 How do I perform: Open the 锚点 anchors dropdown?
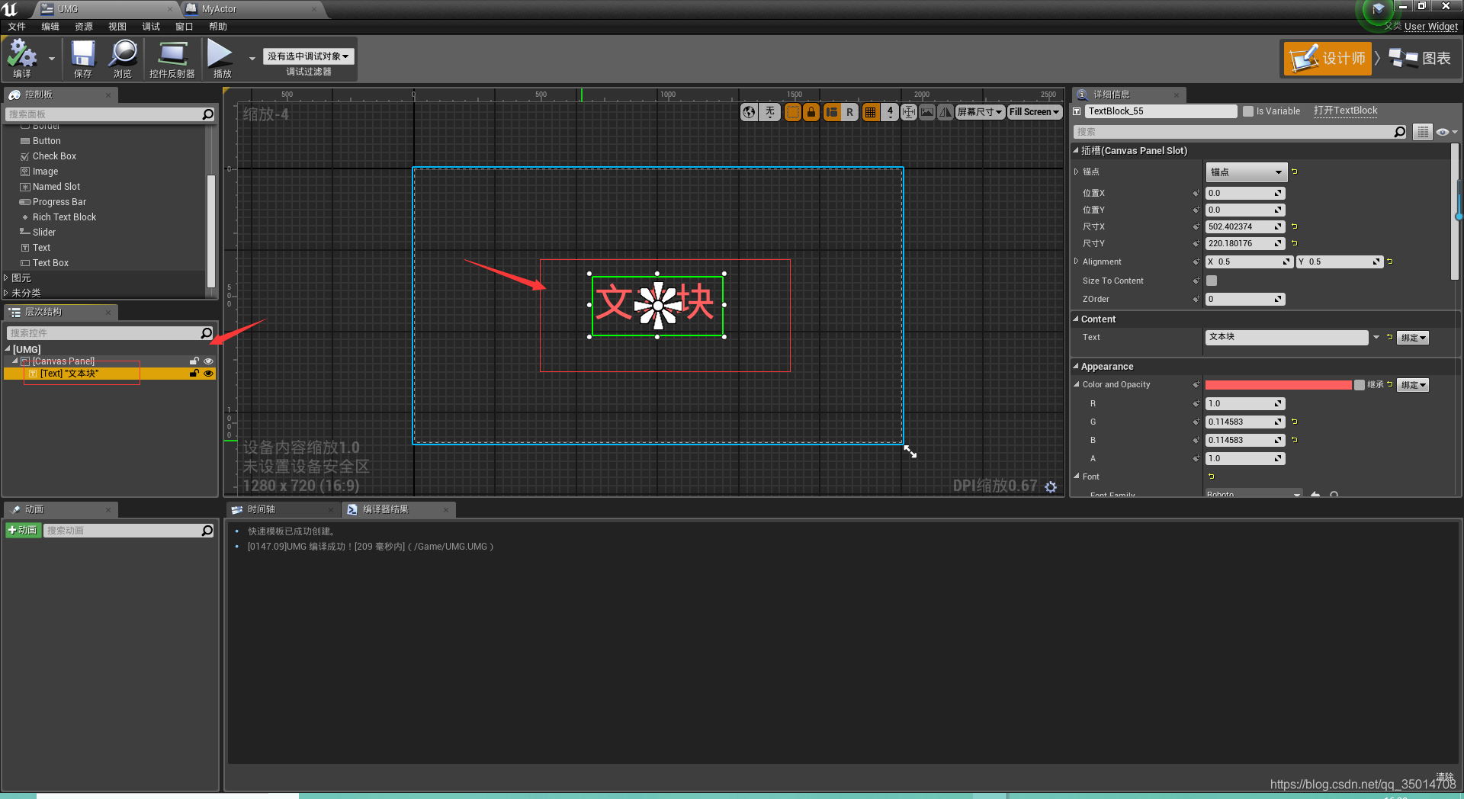pyautogui.click(x=1247, y=172)
